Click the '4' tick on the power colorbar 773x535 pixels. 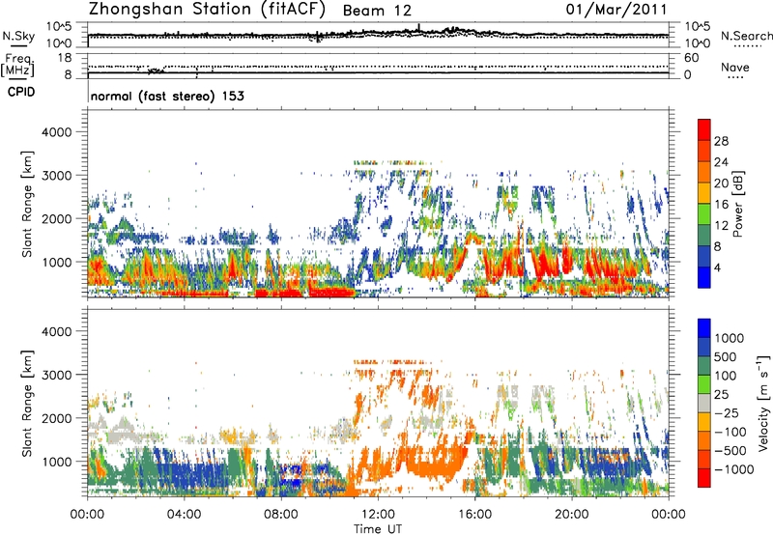click(x=717, y=267)
